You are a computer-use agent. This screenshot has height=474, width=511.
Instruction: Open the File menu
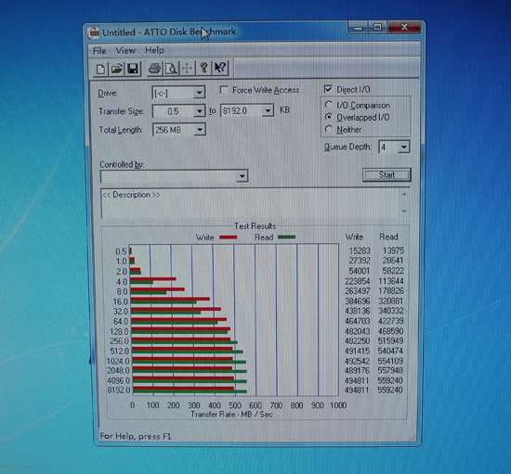(99, 51)
